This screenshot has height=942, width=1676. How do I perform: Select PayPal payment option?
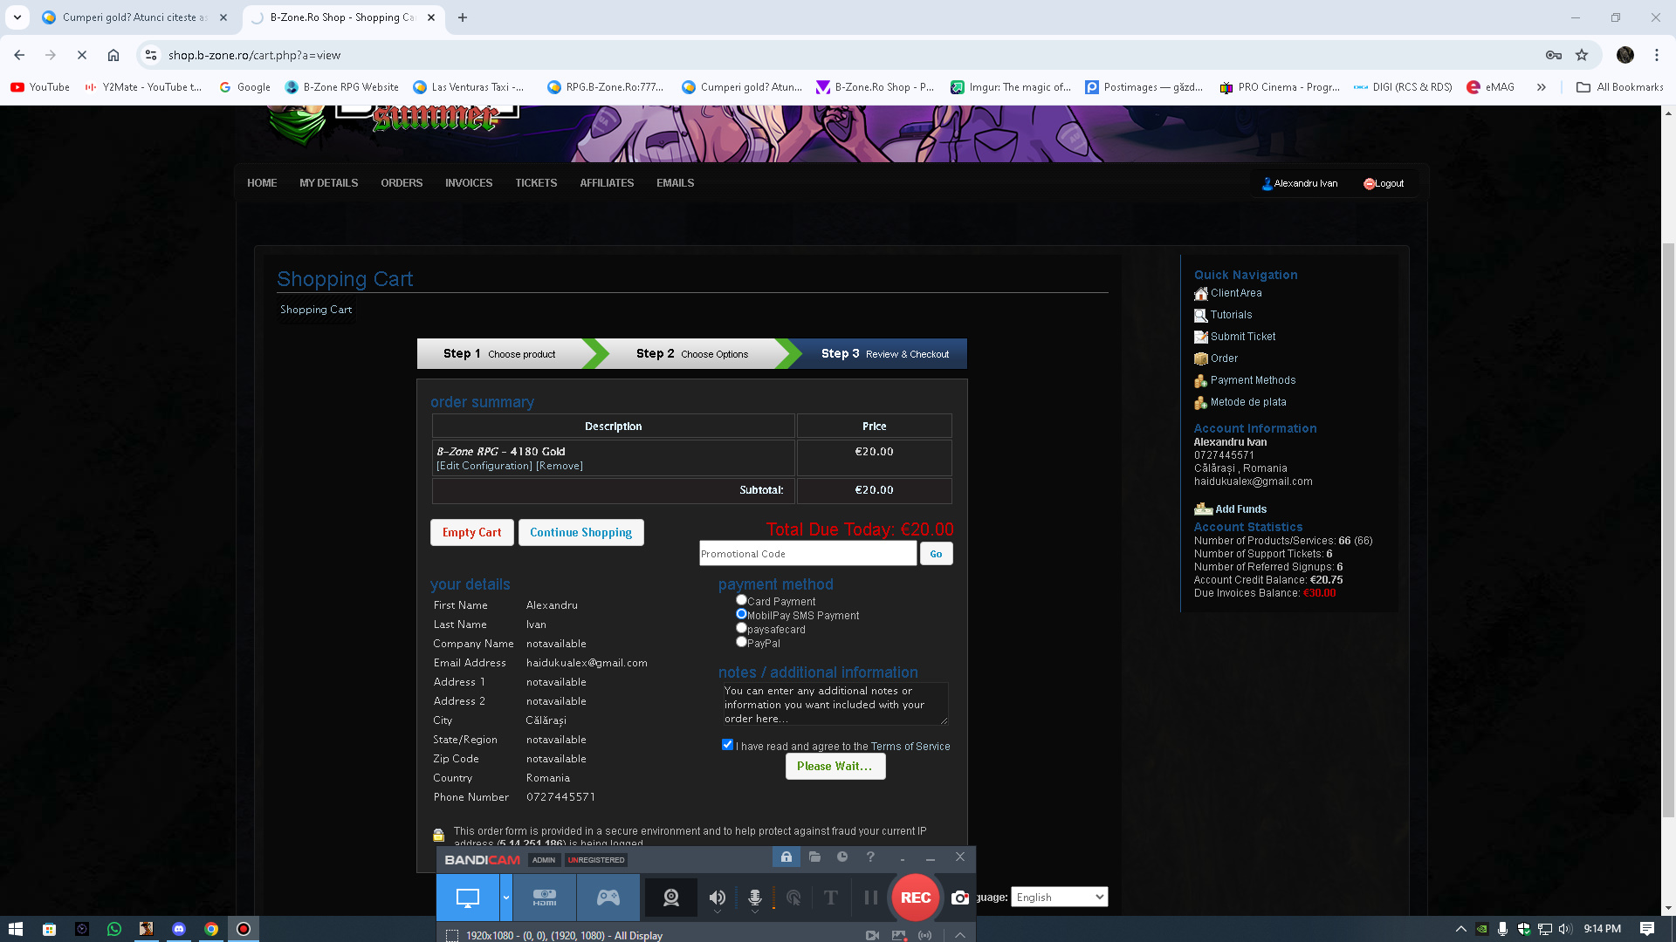[741, 642]
